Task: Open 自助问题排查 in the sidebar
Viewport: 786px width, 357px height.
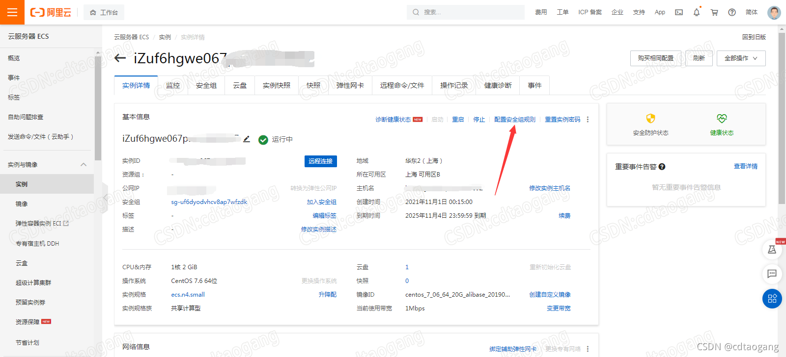Action: 26,117
